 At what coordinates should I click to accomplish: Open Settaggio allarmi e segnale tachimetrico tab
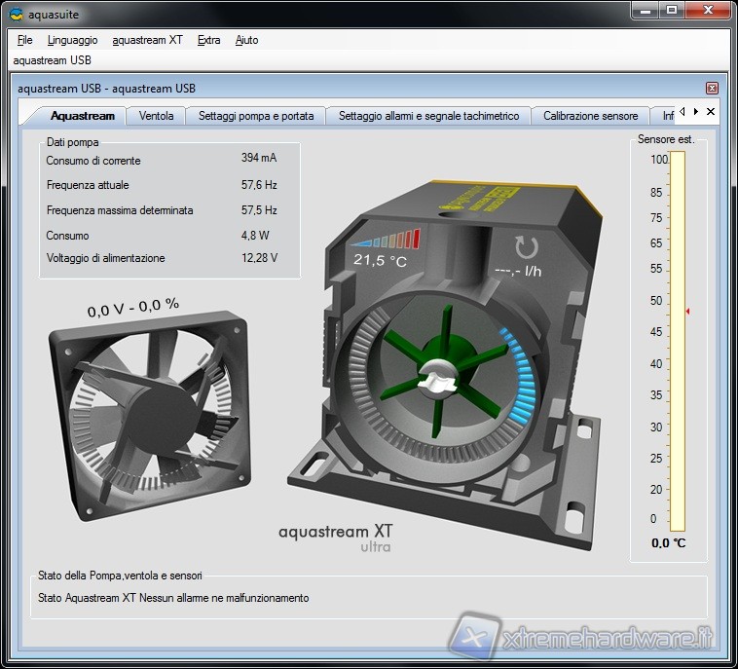[428, 116]
